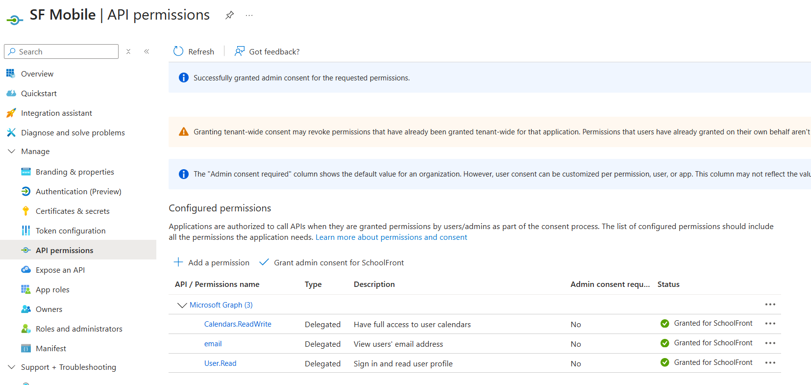The height and width of the screenshot is (385, 811).
Task: Click the 'Configured permissions' heading
Action: click(220, 208)
